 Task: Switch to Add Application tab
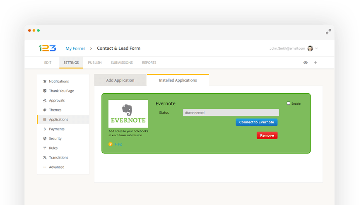(x=120, y=80)
